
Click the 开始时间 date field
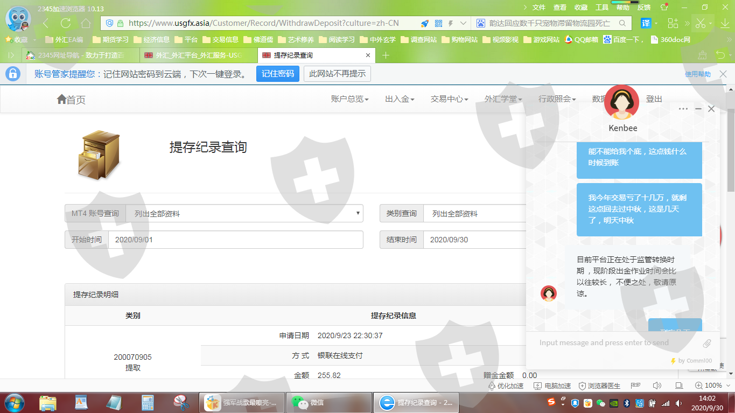235,240
